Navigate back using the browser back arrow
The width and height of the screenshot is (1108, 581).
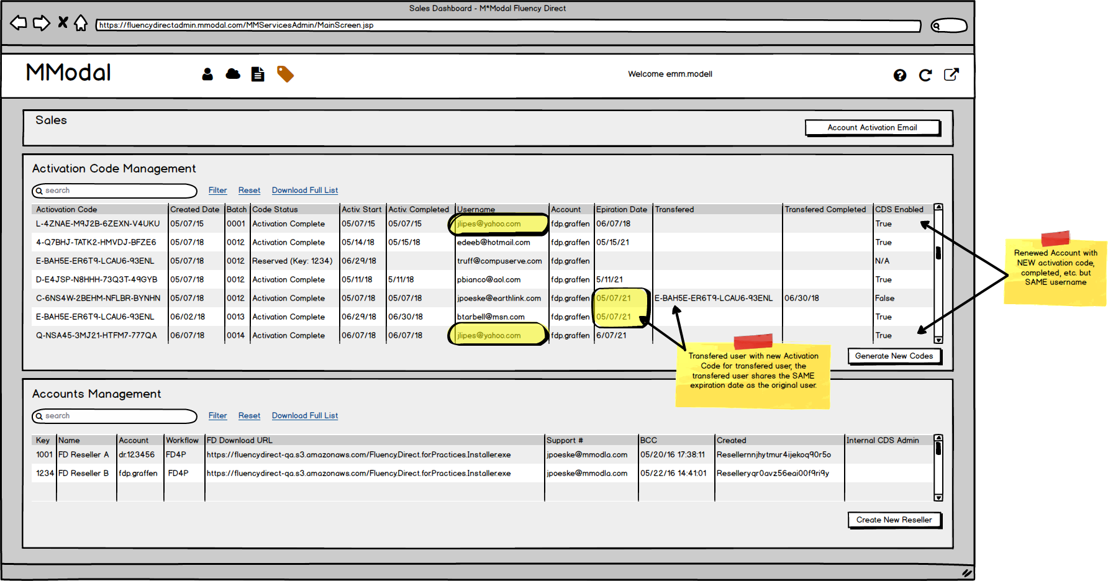(18, 23)
